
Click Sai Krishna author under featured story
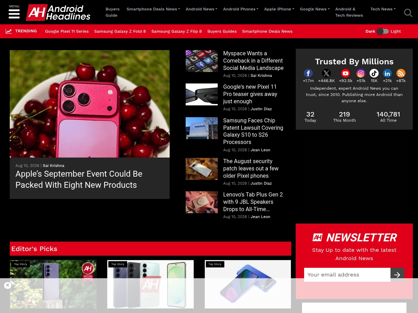pyautogui.click(x=54, y=166)
